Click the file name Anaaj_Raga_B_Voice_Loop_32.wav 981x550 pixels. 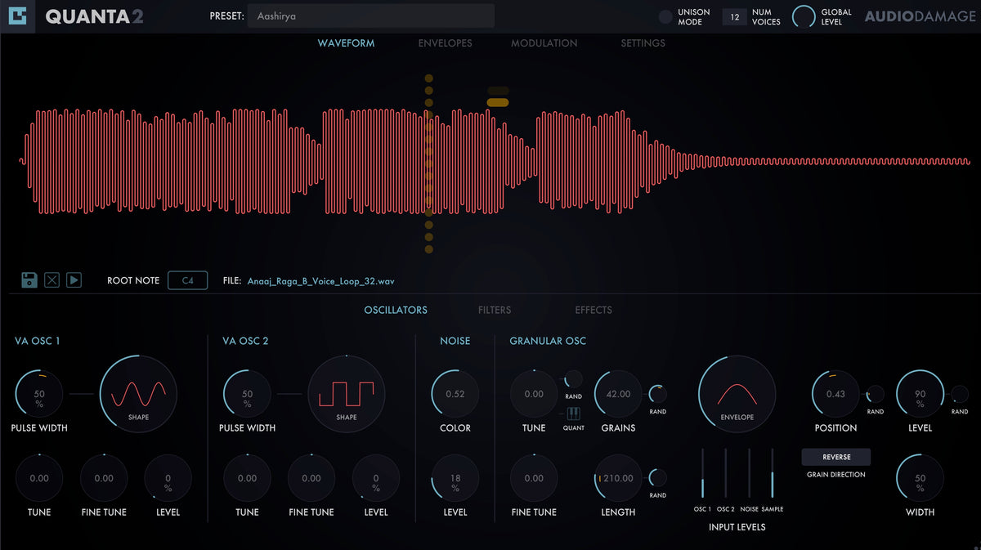[320, 280]
